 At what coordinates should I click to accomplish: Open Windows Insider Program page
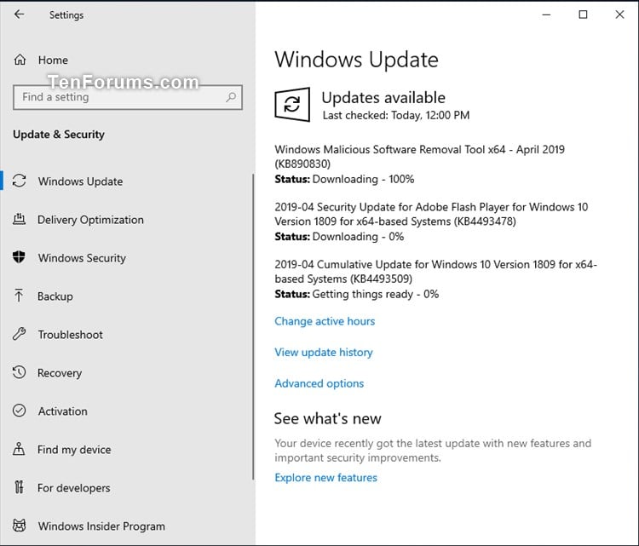[x=101, y=526]
